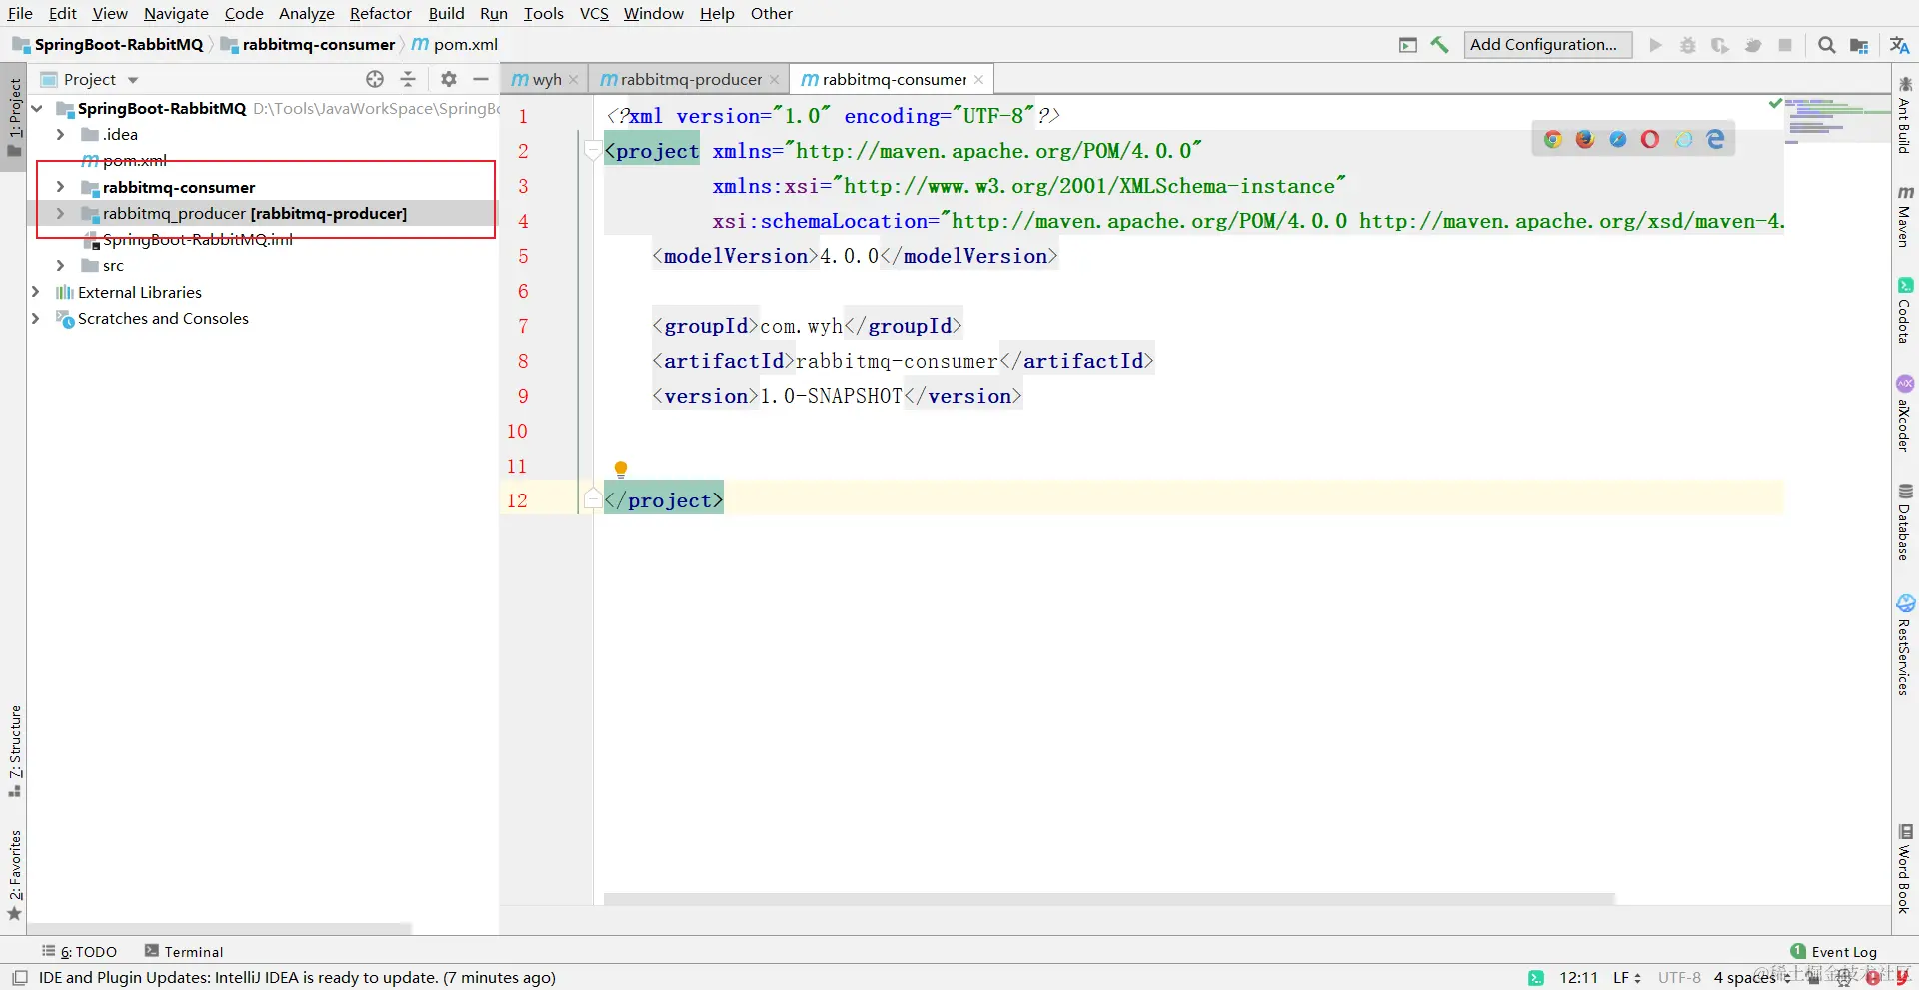Open LF line separator dropdown
The image size is (1919, 990).
click(x=1627, y=978)
